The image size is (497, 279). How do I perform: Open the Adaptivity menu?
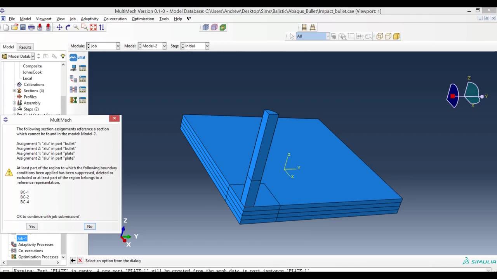(90, 19)
